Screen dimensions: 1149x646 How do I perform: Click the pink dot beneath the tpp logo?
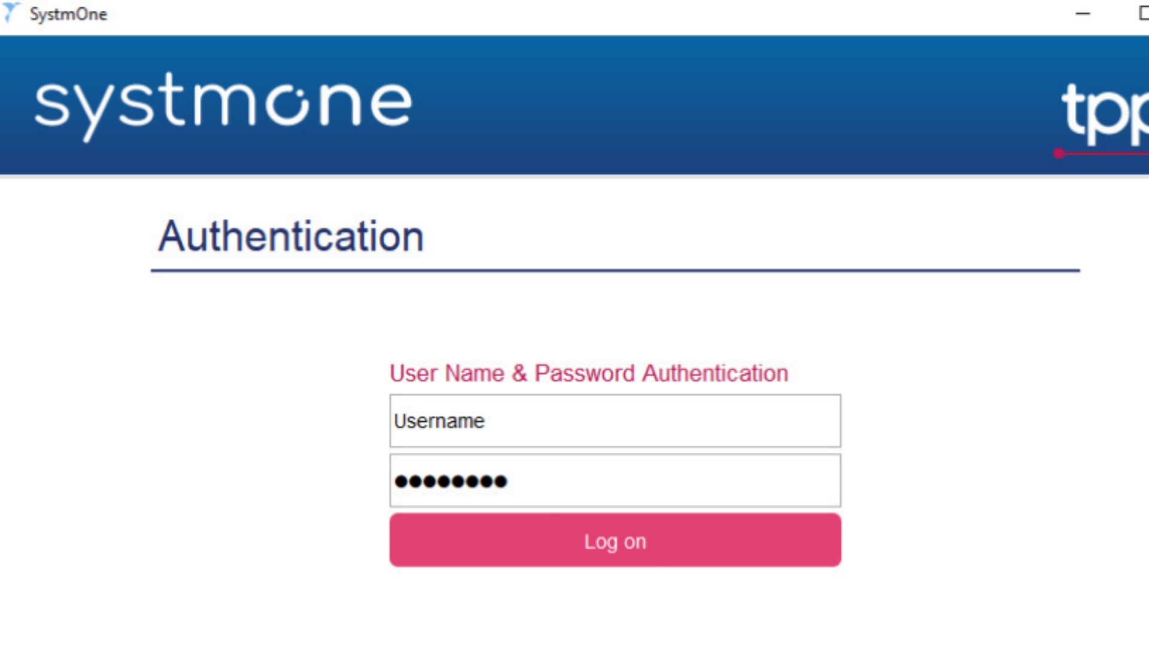pyautogui.click(x=1059, y=153)
